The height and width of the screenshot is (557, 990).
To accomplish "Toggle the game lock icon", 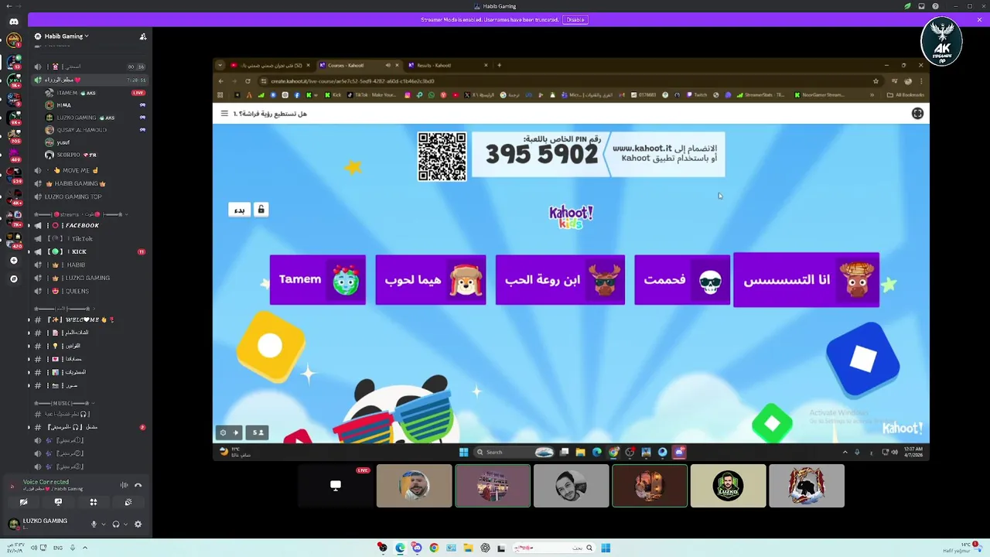I will click(261, 210).
